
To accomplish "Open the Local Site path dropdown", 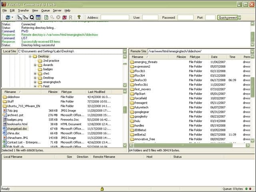I will 125,52.
